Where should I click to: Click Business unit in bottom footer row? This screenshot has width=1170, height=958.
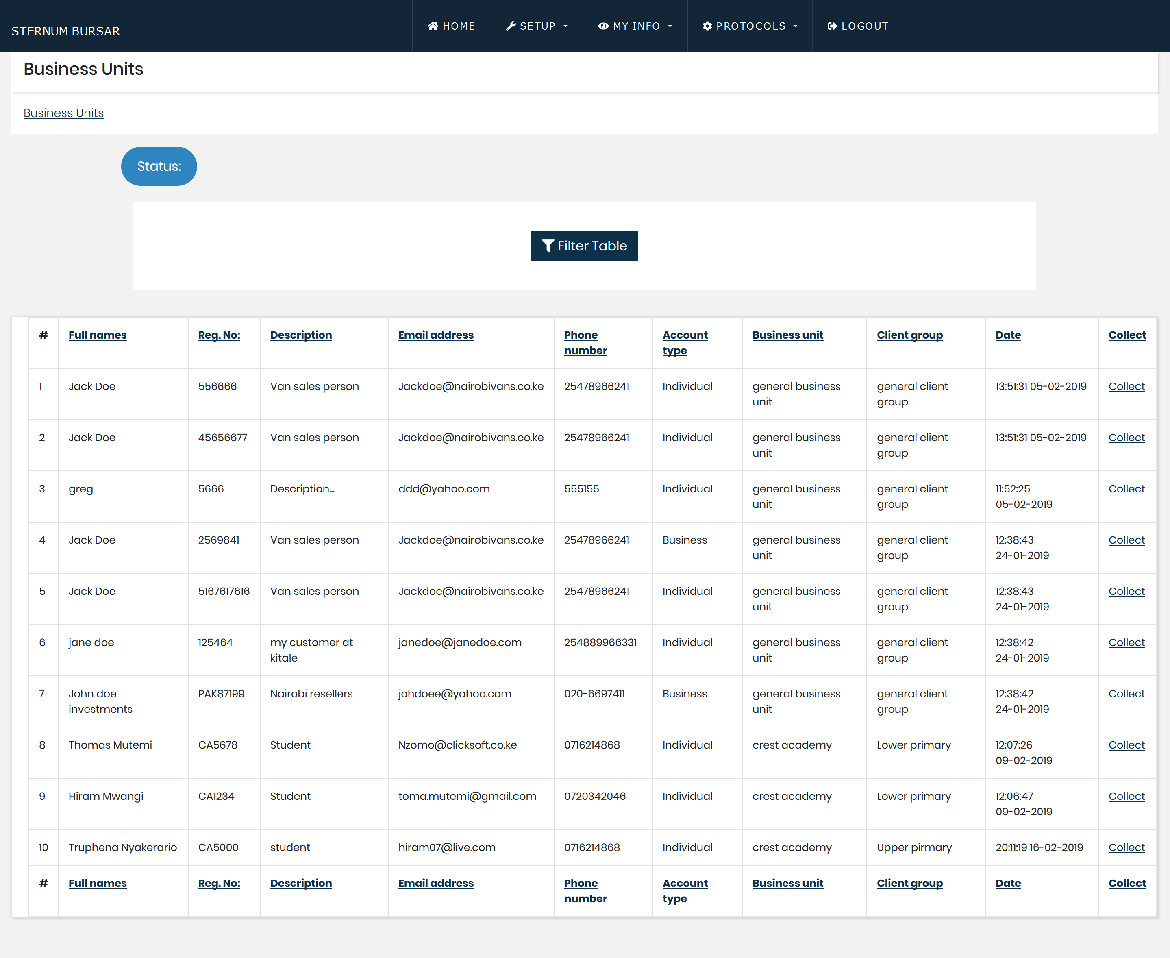(x=788, y=883)
